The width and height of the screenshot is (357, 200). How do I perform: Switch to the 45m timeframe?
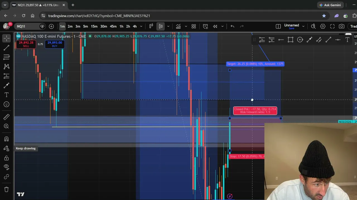pos(113,26)
